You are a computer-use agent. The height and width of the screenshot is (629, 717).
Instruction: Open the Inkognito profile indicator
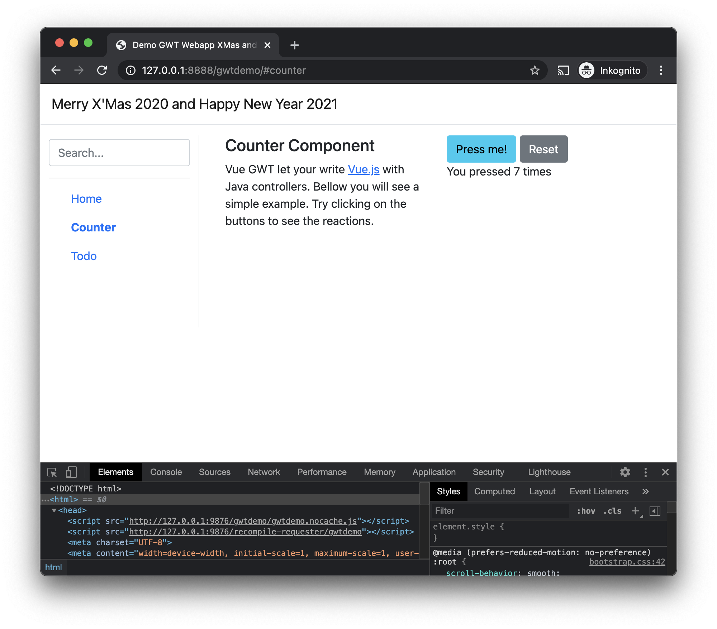click(x=612, y=70)
